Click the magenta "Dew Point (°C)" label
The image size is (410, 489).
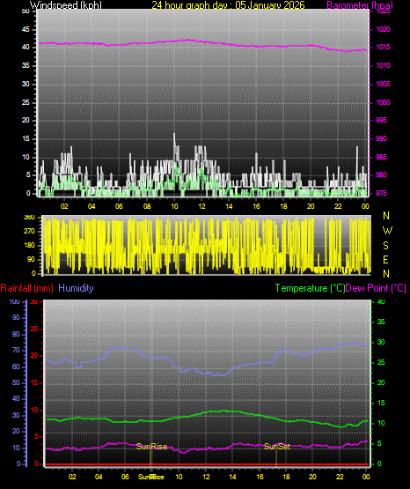376,288
